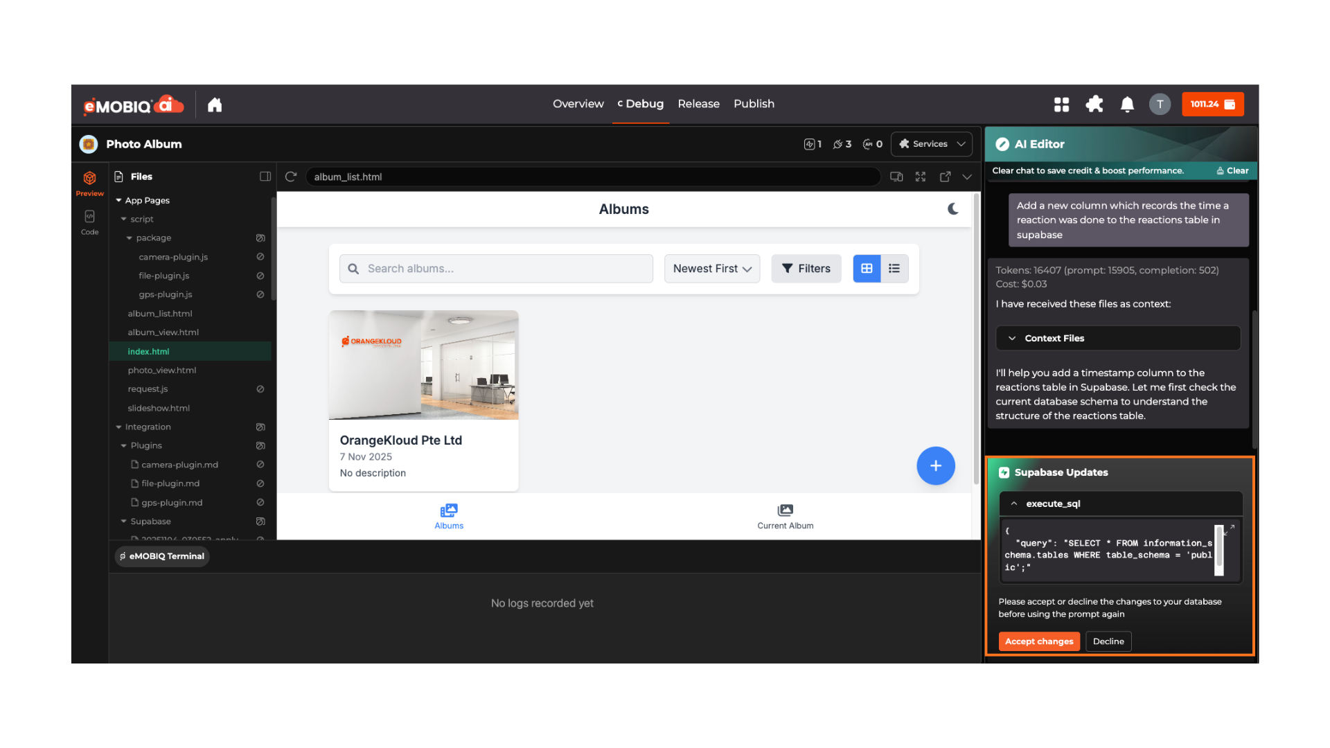Screen dimensions: 1330x748
Task: Decline the Supabase changes
Action: 1108,641
